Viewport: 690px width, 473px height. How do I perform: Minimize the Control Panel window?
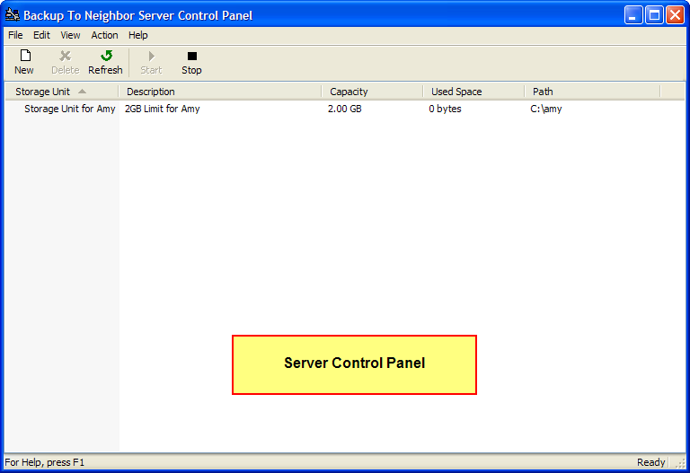tap(634, 15)
